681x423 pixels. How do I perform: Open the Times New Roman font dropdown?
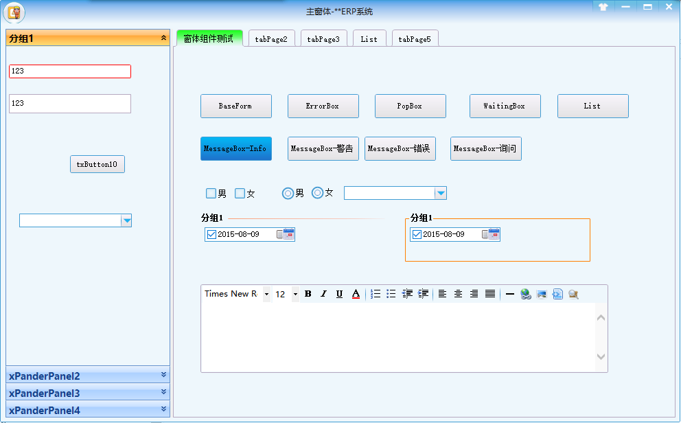tap(266, 295)
